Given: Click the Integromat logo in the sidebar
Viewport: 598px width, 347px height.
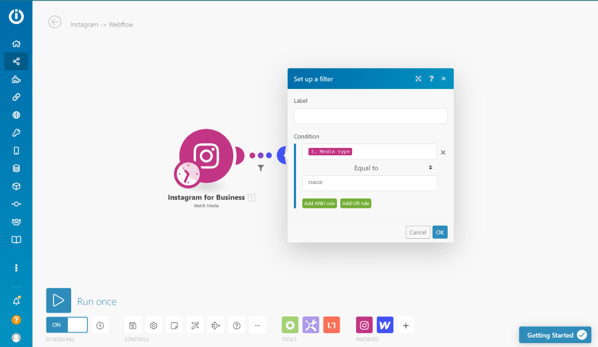Looking at the screenshot, I should click(16, 16).
